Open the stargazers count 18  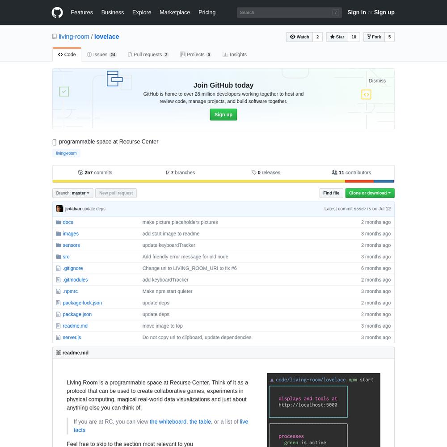[354, 37]
